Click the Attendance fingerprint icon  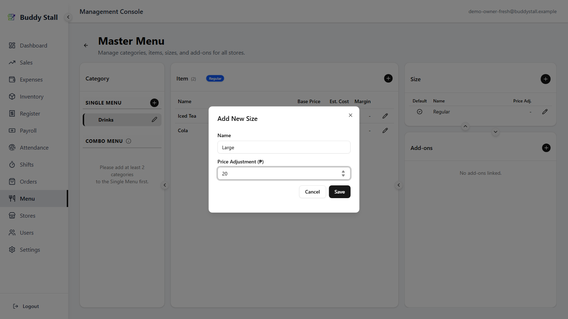click(12, 147)
